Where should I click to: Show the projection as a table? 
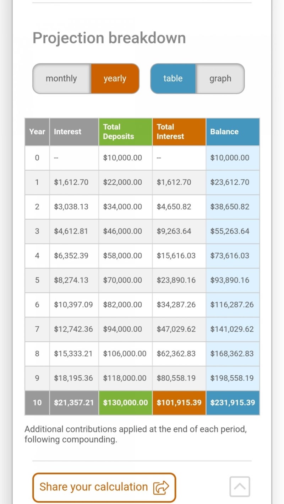click(x=173, y=79)
